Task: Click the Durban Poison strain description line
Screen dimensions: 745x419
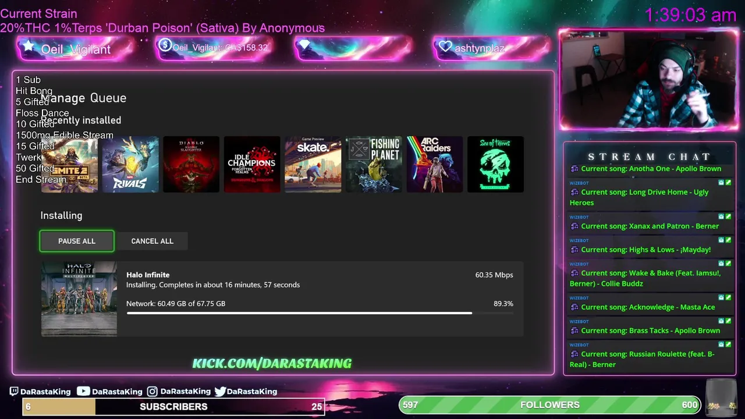Action: pyautogui.click(x=162, y=28)
